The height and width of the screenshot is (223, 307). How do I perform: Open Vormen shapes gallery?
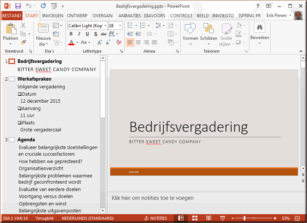[190, 34]
